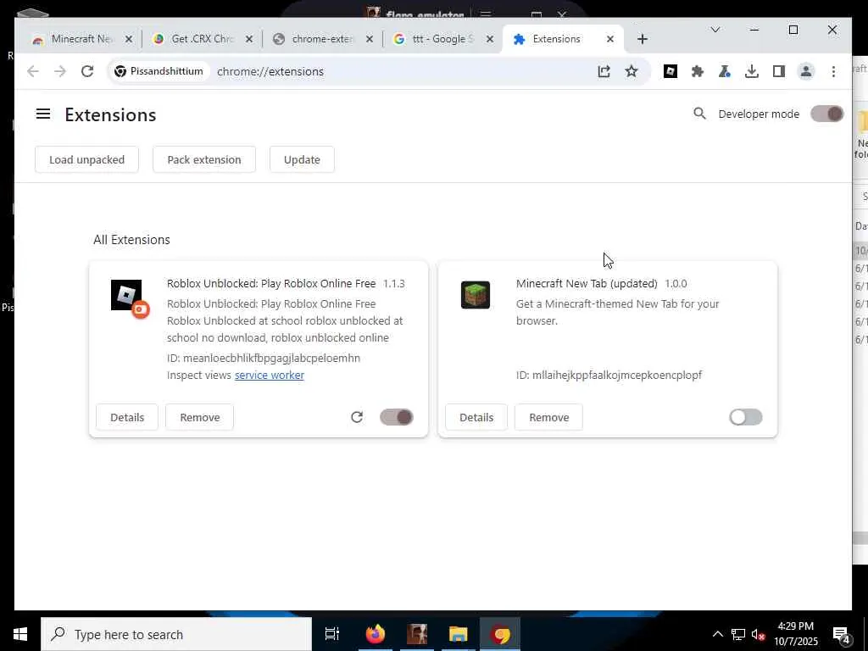
Task: Bookmark this page with the star icon
Action: point(631,71)
